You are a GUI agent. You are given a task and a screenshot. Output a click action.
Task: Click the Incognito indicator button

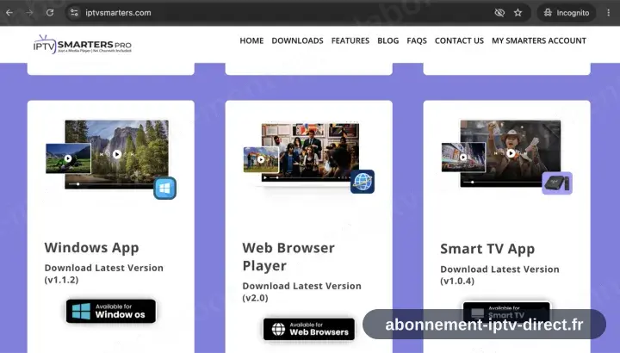point(567,13)
